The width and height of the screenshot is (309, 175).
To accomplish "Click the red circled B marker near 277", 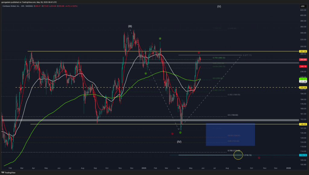I will [199, 53].
